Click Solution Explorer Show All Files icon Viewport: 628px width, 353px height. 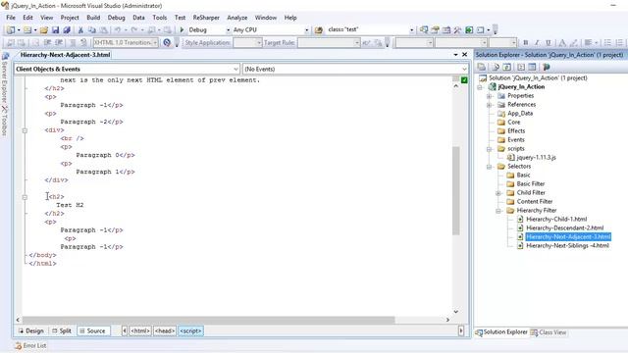point(496,67)
